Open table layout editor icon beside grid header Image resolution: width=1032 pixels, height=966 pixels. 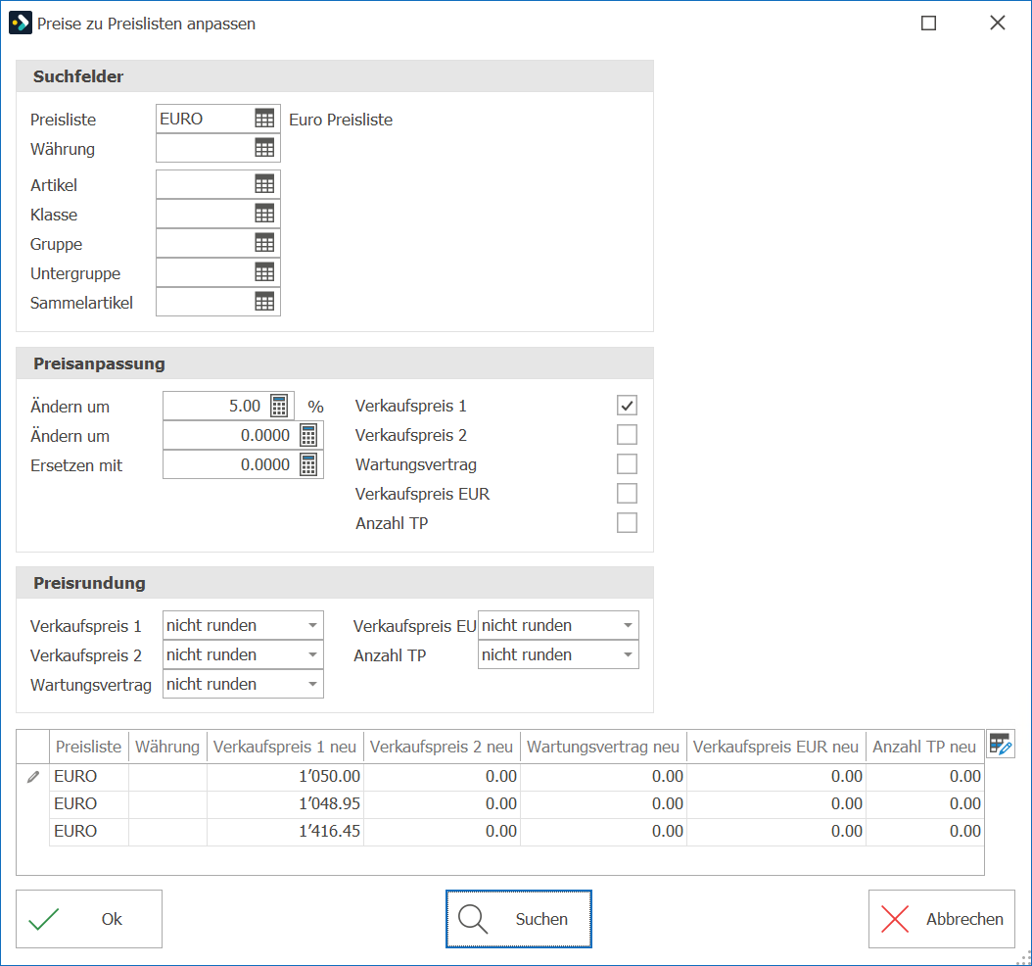(1001, 744)
